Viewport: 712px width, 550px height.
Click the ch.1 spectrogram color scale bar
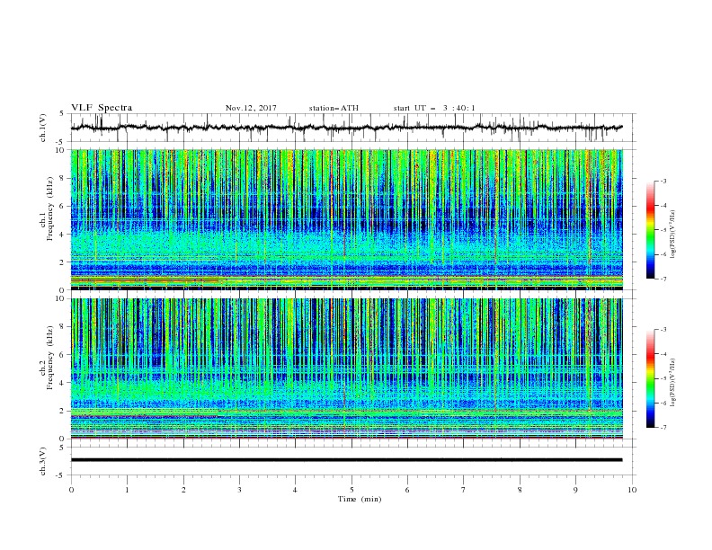pyautogui.click(x=650, y=229)
